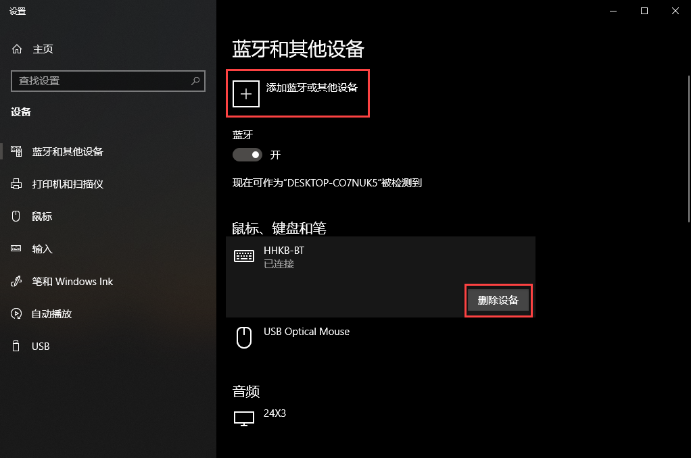691x458 pixels.
Task: Click the printer icon in sidebar
Action: [x=16, y=184]
